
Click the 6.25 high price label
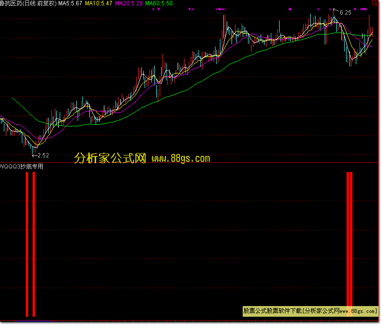pyautogui.click(x=346, y=13)
